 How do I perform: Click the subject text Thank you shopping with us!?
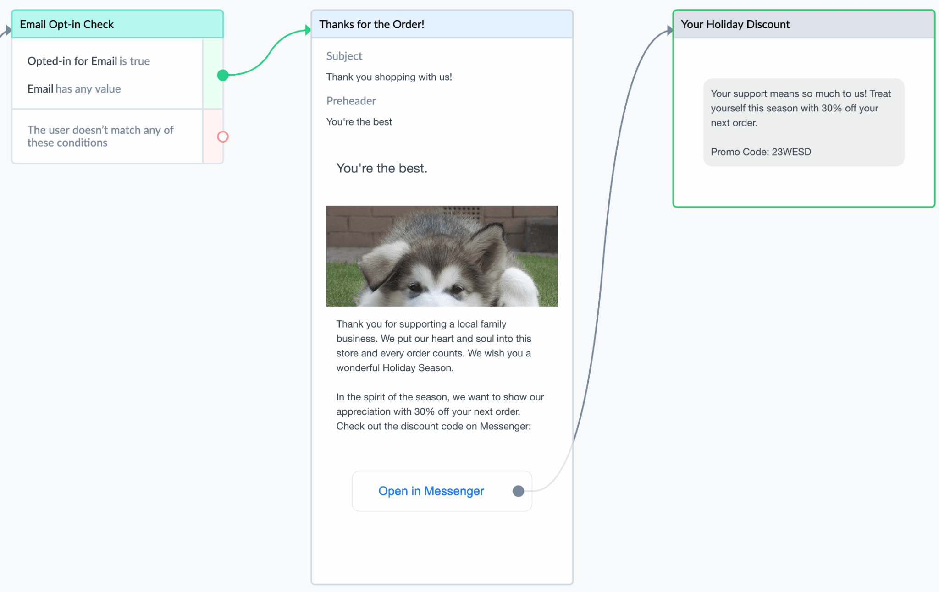coord(389,77)
